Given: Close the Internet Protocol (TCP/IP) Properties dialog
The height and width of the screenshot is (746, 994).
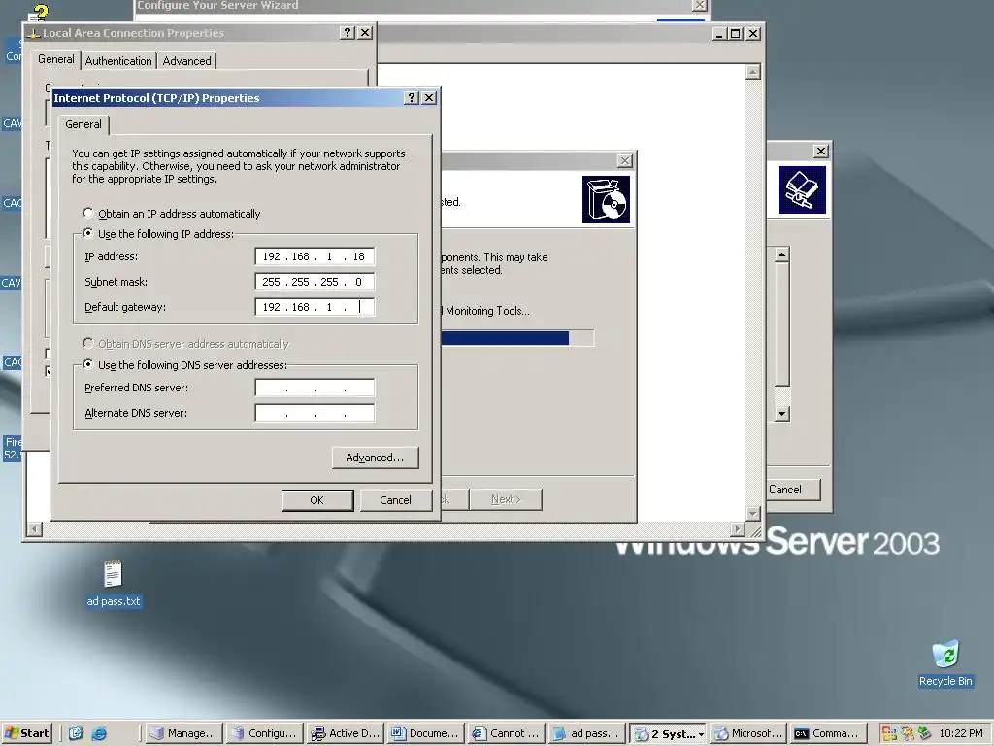Looking at the screenshot, I should (429, 98).
